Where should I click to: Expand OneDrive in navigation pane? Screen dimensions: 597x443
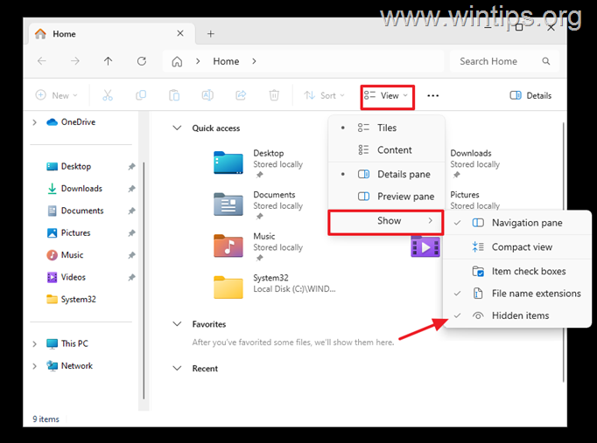35,122
